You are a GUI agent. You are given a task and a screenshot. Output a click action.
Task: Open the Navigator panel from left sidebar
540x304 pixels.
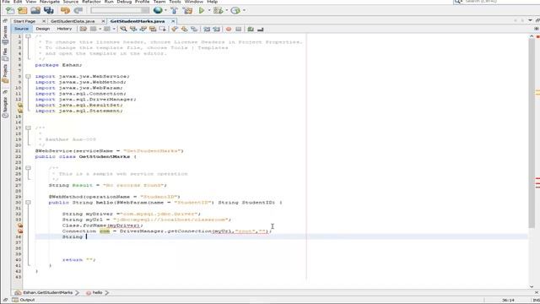(x=5, y=107)
